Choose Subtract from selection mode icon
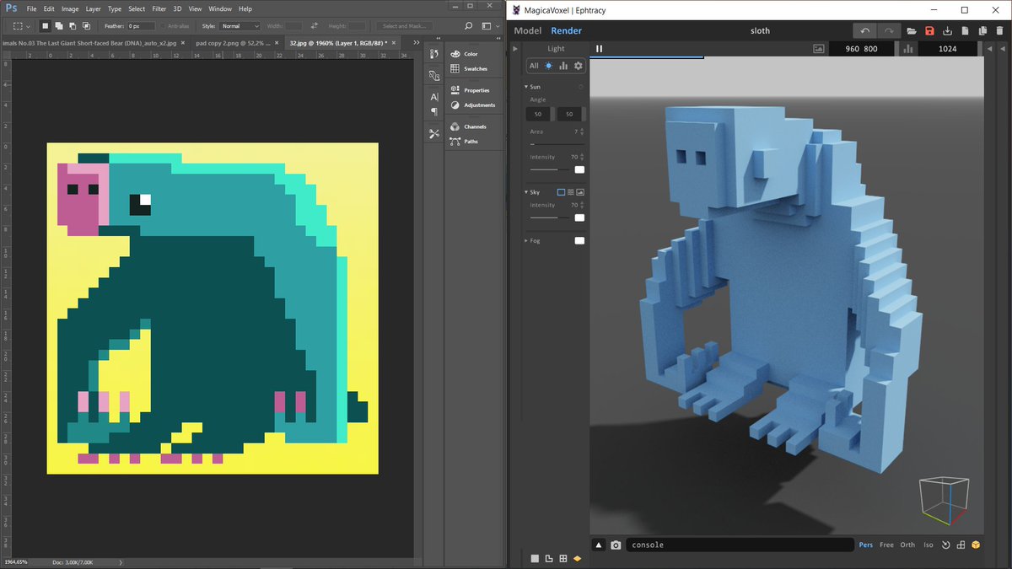This screenshot has height=569, width=1012. point(74,26)
